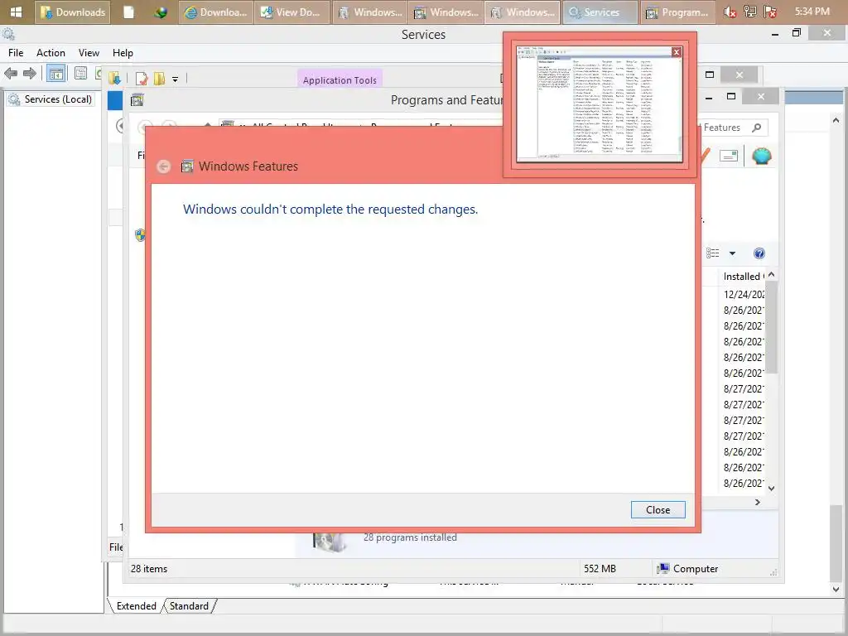848x636 pixels.
Task: Select the Application Tools ribbon tab
Action: pos(340,79)
